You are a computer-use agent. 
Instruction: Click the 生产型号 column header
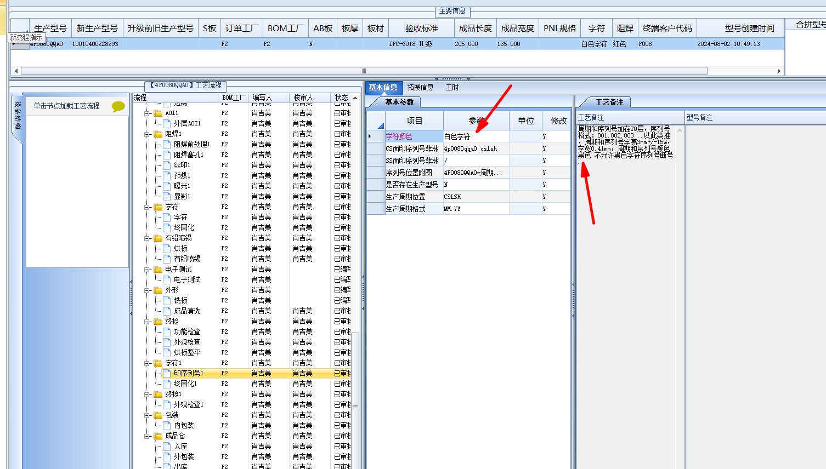(50, 28)
